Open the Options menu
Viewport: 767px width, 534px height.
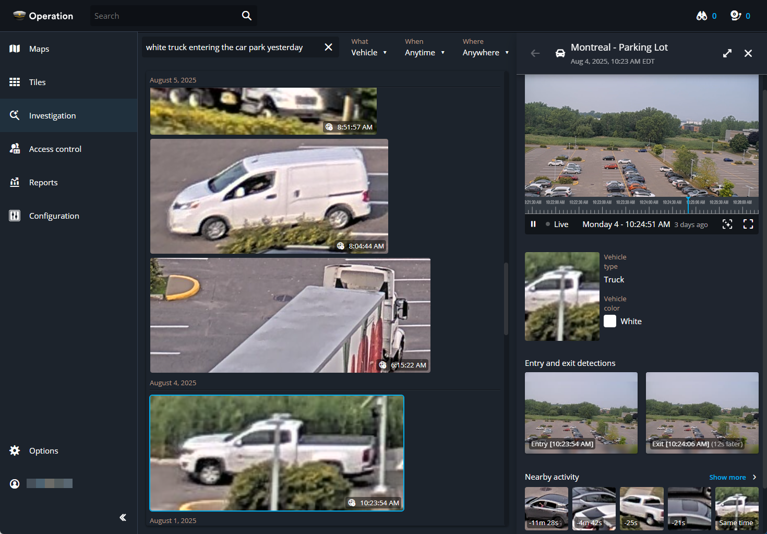pos(43,450)
